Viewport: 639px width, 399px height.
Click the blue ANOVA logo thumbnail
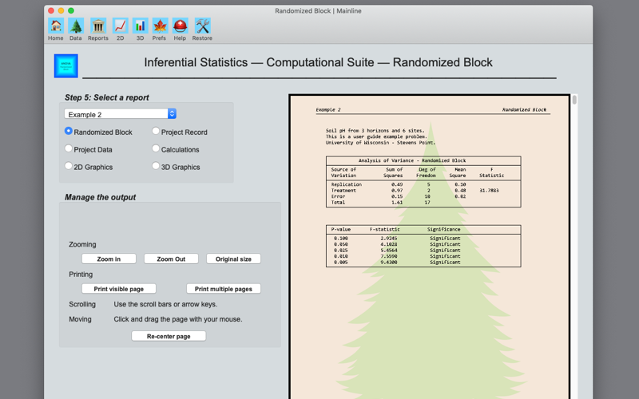66,66
